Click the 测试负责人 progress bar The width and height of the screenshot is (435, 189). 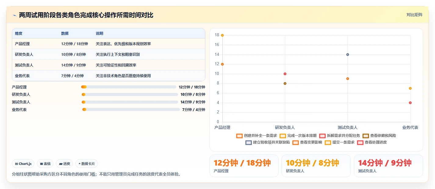coord(130,102)
